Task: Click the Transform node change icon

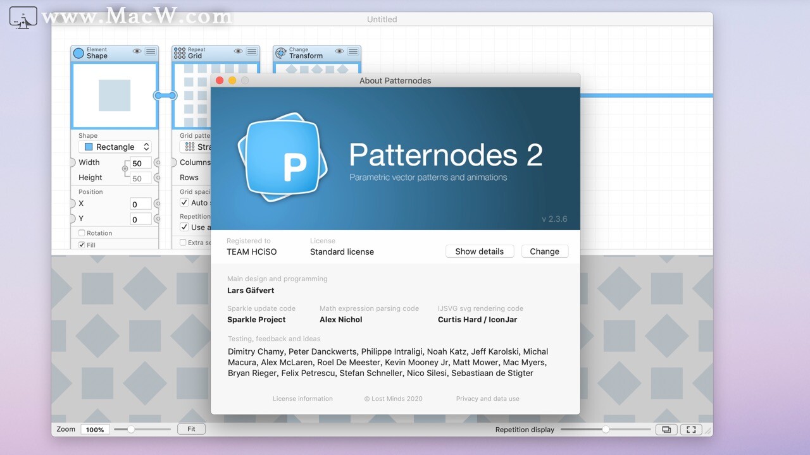Action: tap(281, 53)
